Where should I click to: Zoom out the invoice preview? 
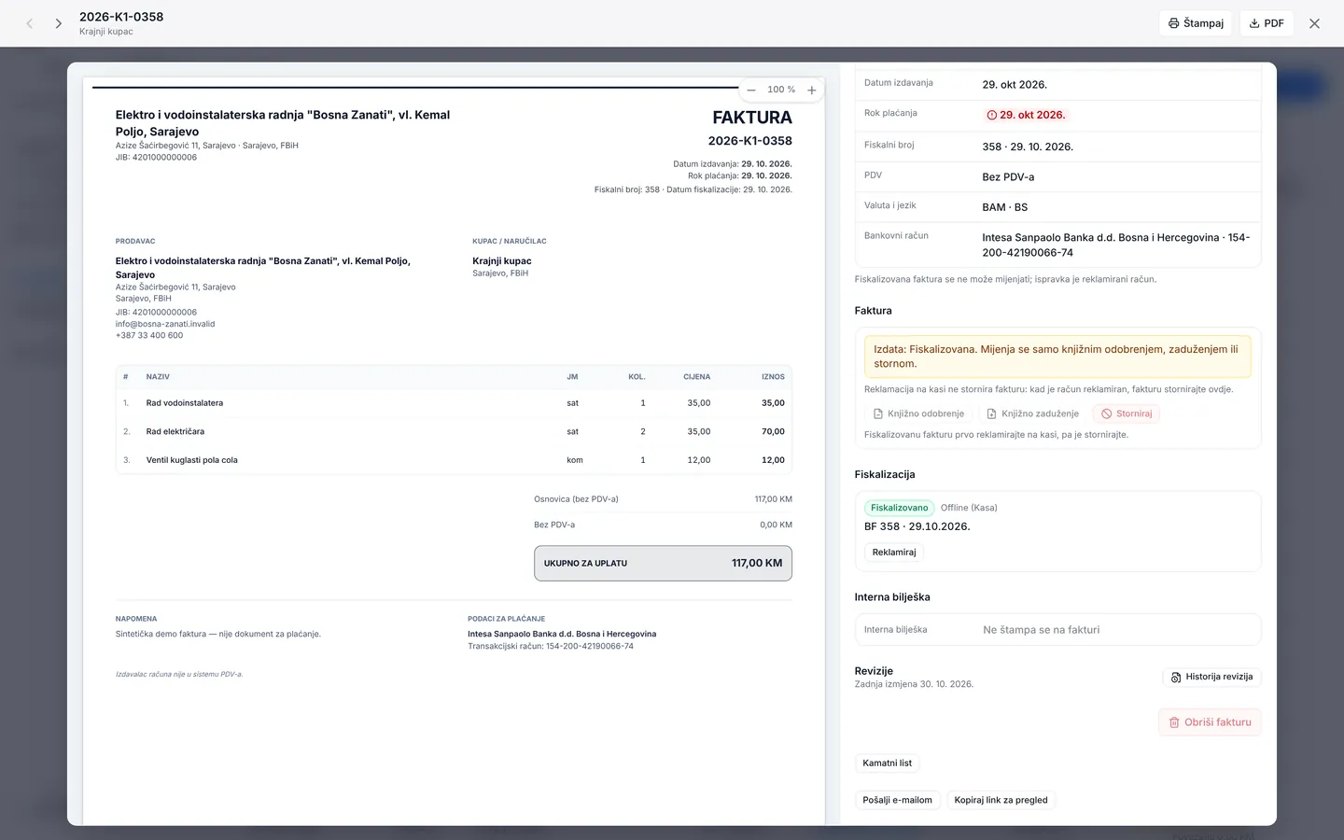click(x=751, y=90)
